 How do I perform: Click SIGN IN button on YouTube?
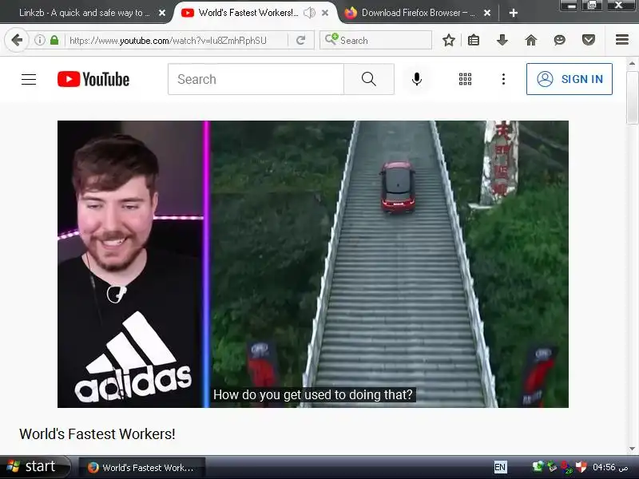pyautogui.click(x=570, y=79)
